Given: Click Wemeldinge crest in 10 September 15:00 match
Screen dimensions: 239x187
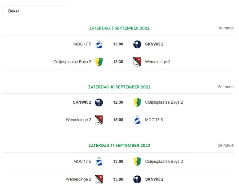Looking at the screenshot, I should (99, 120).
